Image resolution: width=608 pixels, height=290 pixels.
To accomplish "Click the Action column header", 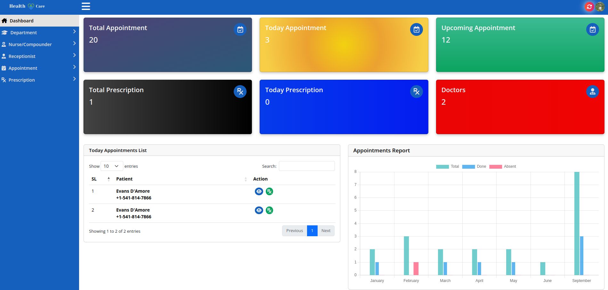I will (x=260, y=179).
